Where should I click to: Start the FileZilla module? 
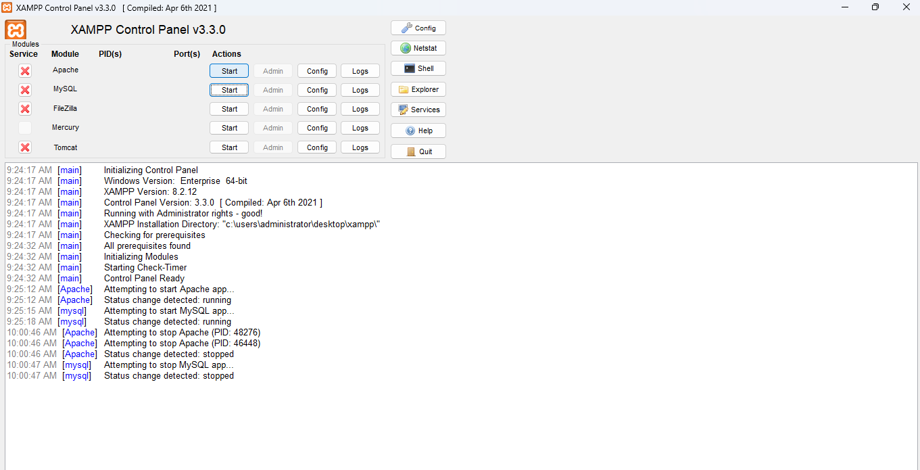pyautogui.click(x=229, y=109)
